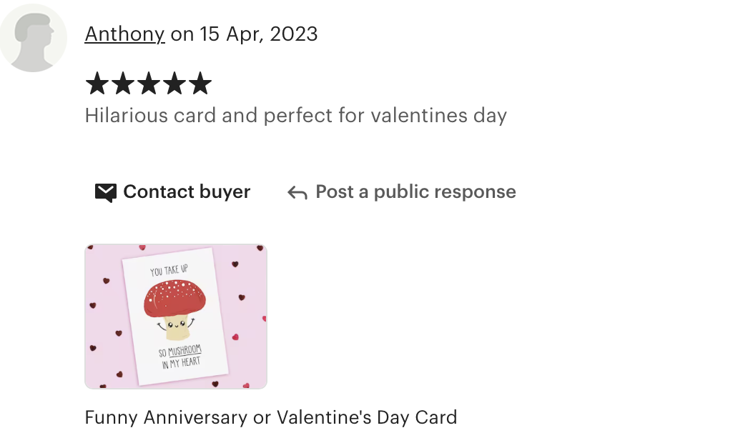738x443 pixels.
Task: Click the SO MUSHROOM IN MY HEART caption
Action: tap(181, 357)
